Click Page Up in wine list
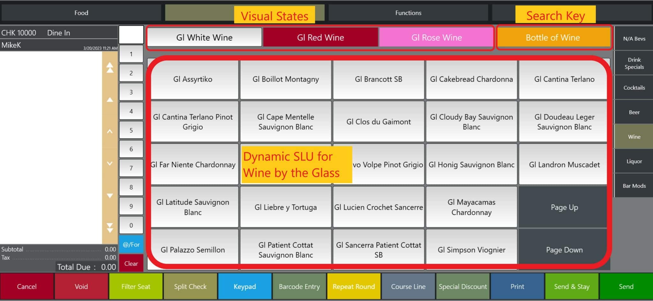 coord(564,207)
